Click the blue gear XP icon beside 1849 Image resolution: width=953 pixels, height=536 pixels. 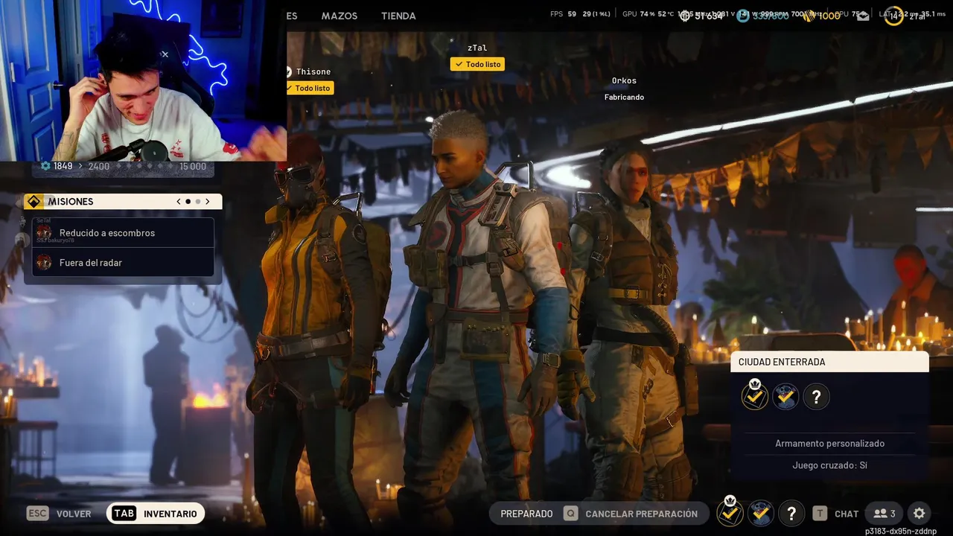click(45, 166)
